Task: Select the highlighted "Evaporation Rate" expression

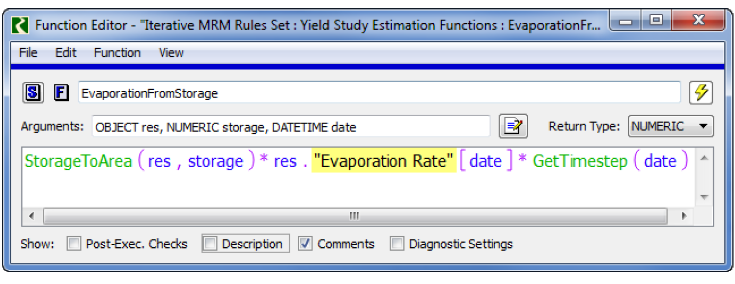Action: coord(384,161)
